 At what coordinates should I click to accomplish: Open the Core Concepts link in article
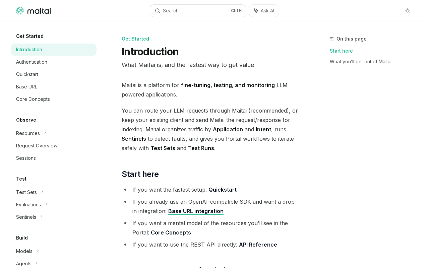171,232
